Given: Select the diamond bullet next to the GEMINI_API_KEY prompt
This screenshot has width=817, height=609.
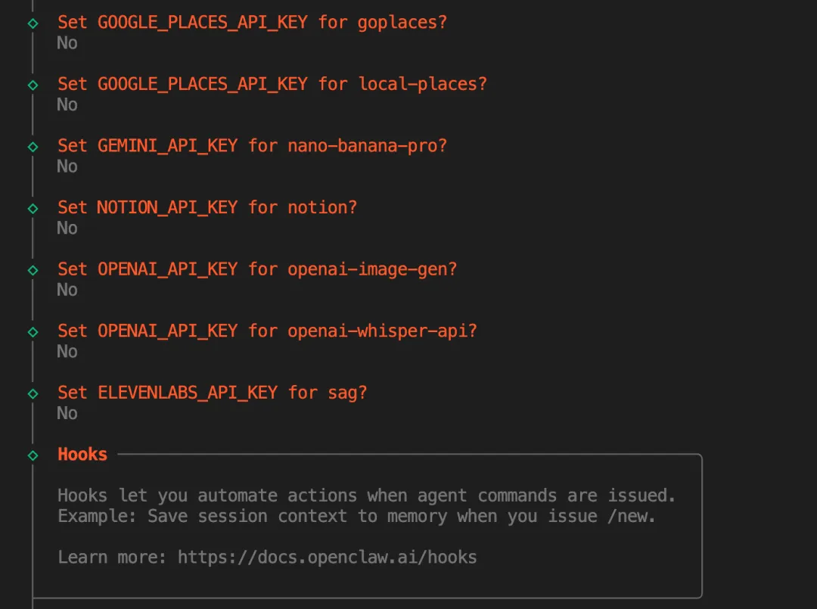Looking at the screenshot, I should click(33, 147).
